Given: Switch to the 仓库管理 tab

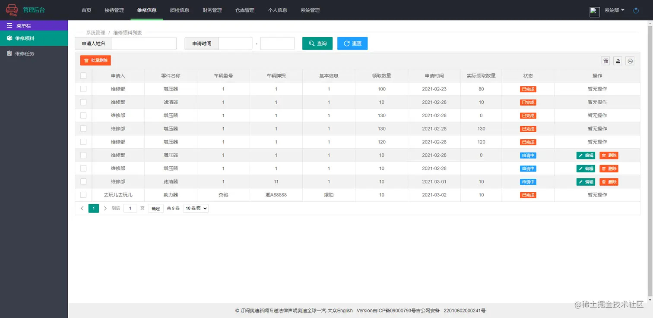Looking at the screenshot, I should 245,10.
